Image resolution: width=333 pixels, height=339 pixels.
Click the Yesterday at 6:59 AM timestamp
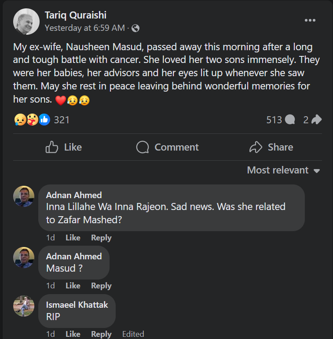[85, 28]
